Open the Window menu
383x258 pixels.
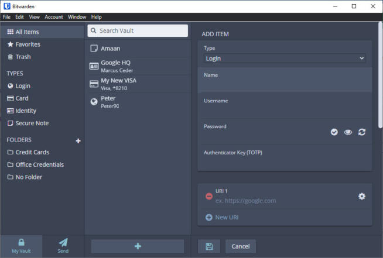tap(77, 17)
